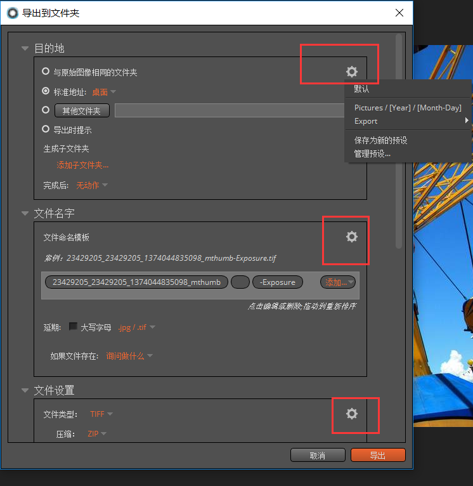Image resolution: width=473 pixels, height=486 pixels.
Task: Toggle the 大写字母 checkbox
Action: tap(73, 327)
